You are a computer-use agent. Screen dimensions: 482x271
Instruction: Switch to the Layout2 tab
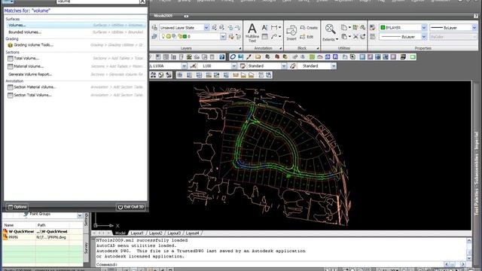click(156, 233)
